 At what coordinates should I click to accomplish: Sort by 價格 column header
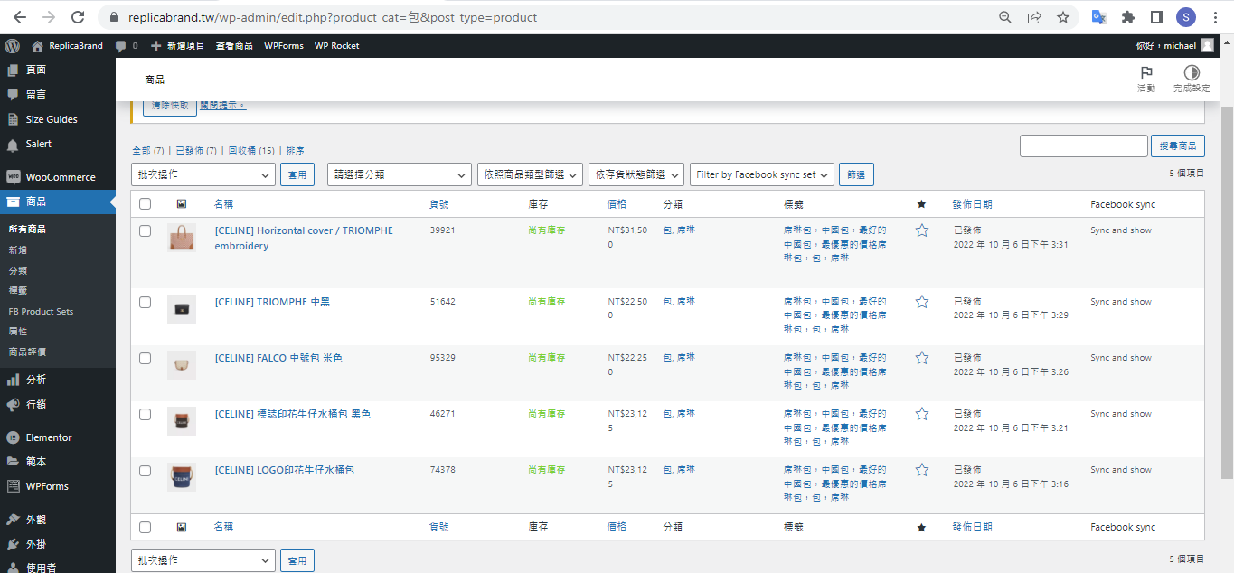(x=617, y=204)
